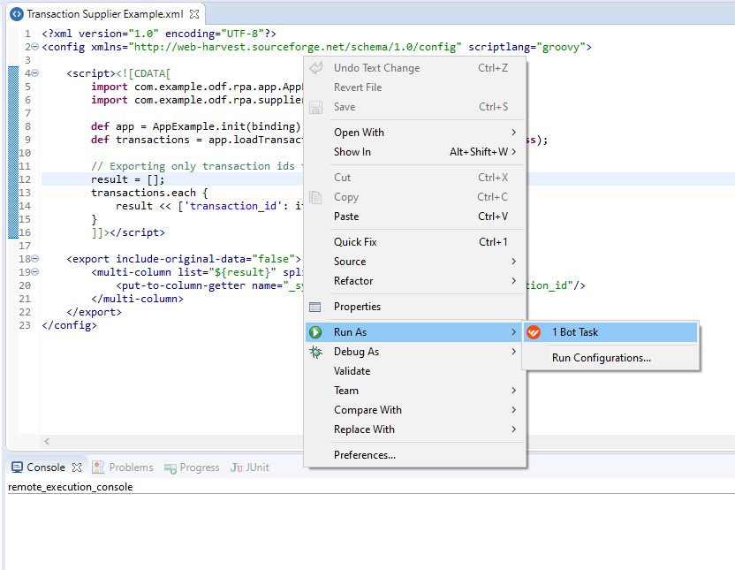Click the green Run As play icon
This screenshot has width=735, height=570.
315,332
